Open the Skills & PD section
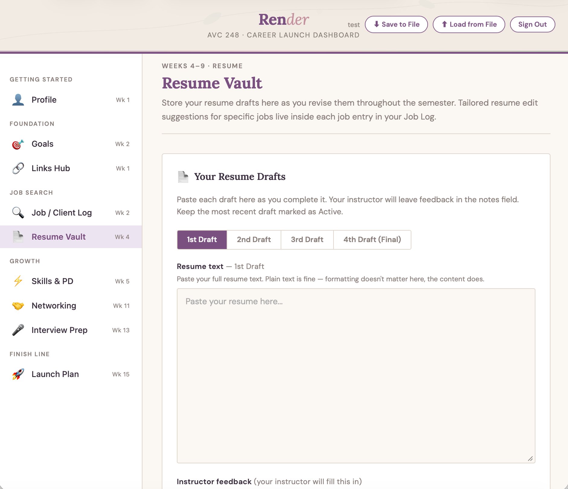 click(x=71, y=281)
